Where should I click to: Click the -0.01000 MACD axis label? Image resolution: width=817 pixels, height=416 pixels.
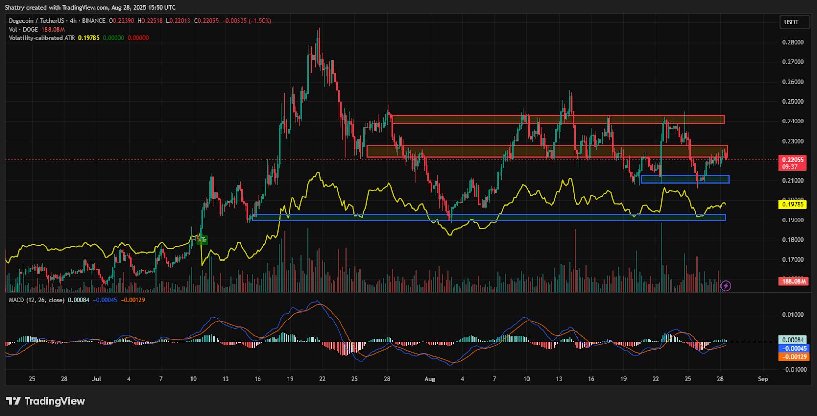(794, 370)
